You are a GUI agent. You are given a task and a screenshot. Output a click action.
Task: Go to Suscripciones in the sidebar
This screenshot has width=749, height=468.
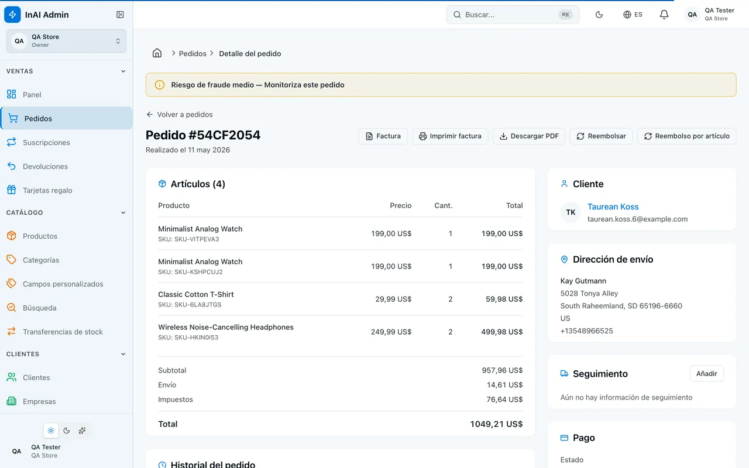66,143
